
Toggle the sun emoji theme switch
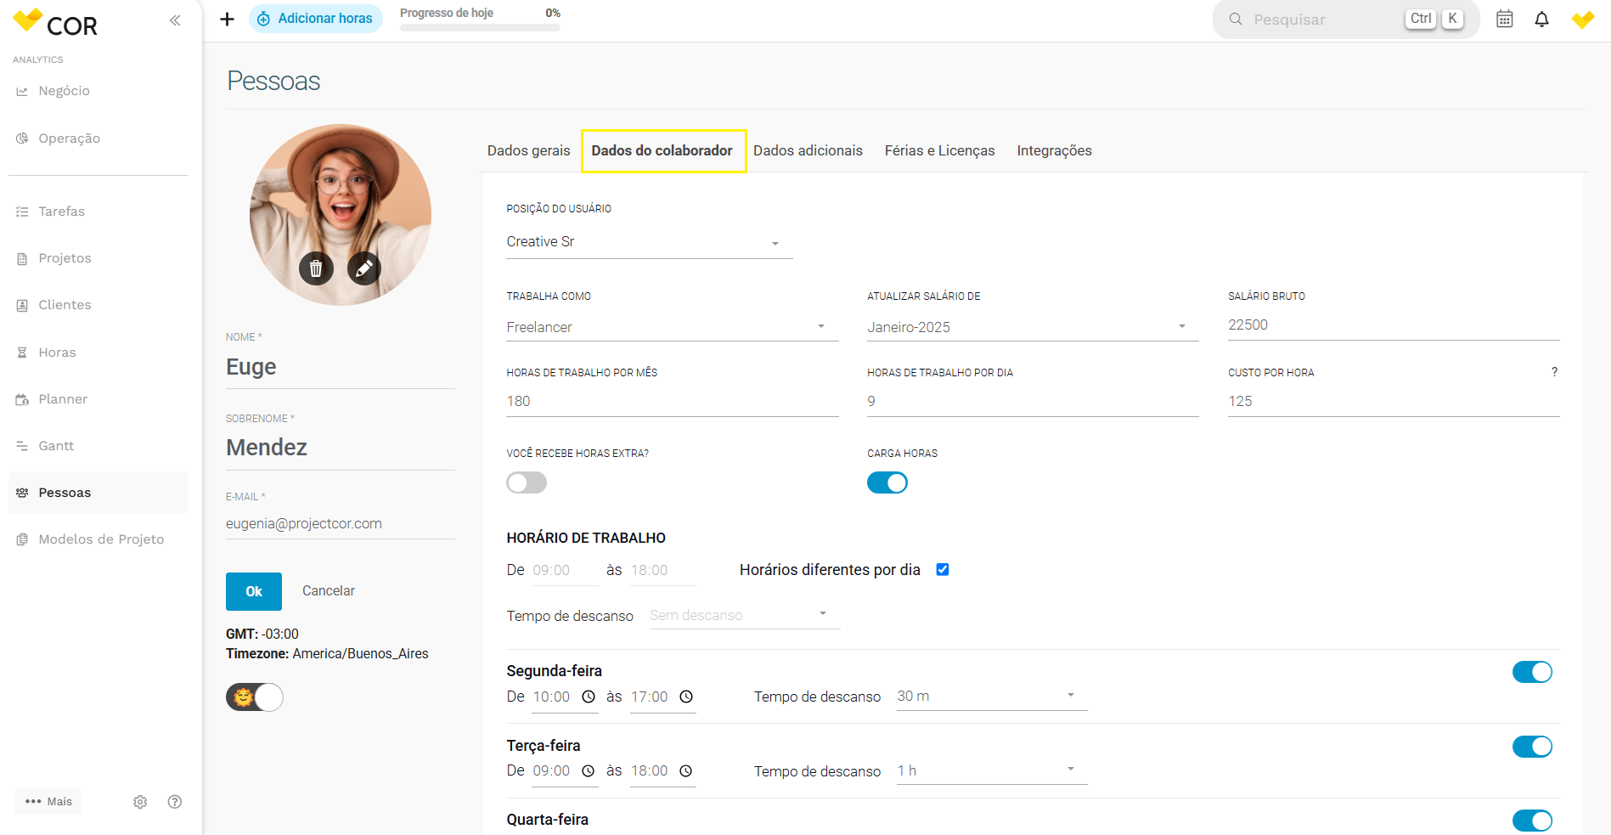[254, 697]
